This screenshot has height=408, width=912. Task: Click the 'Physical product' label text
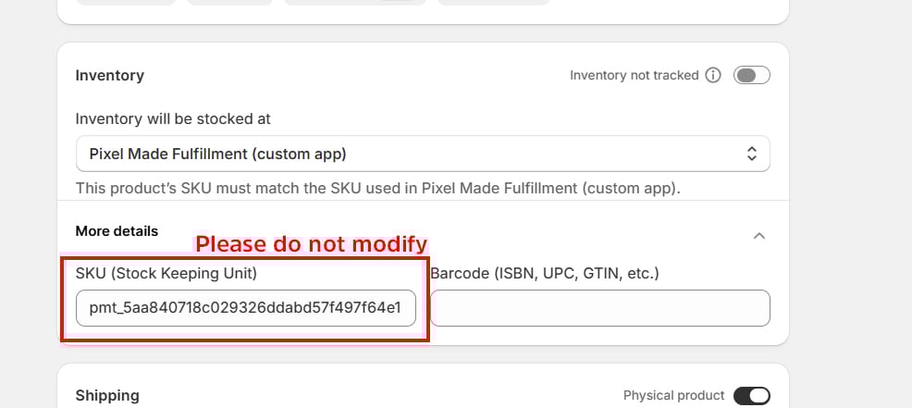673,396
